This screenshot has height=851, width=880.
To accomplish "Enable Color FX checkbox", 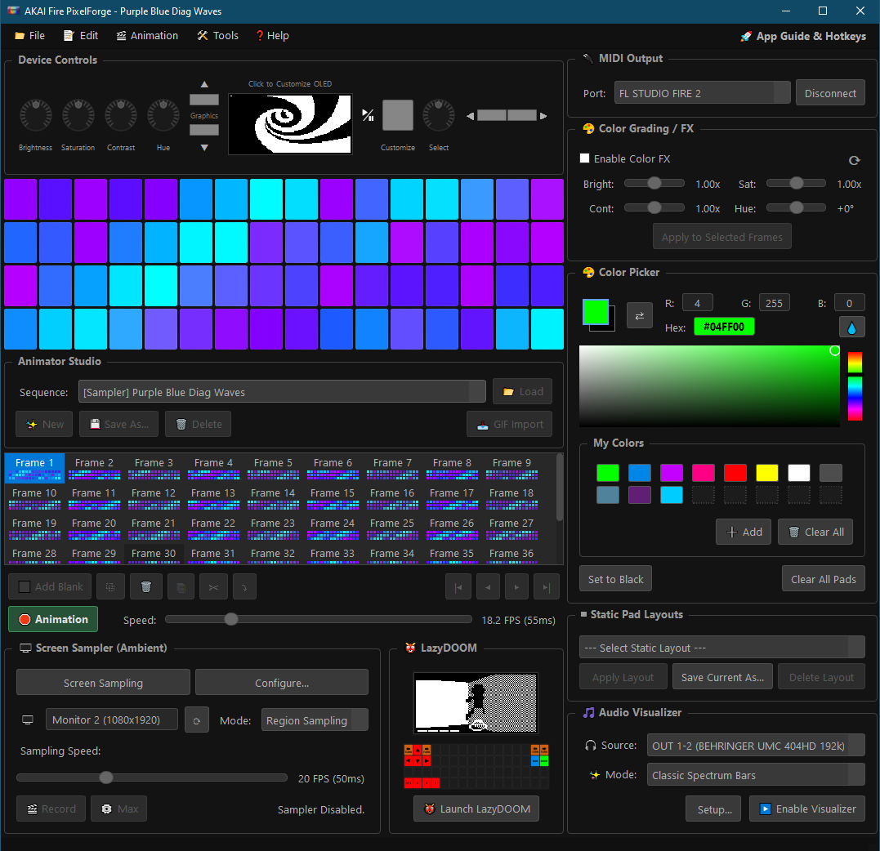I will 584,158.
